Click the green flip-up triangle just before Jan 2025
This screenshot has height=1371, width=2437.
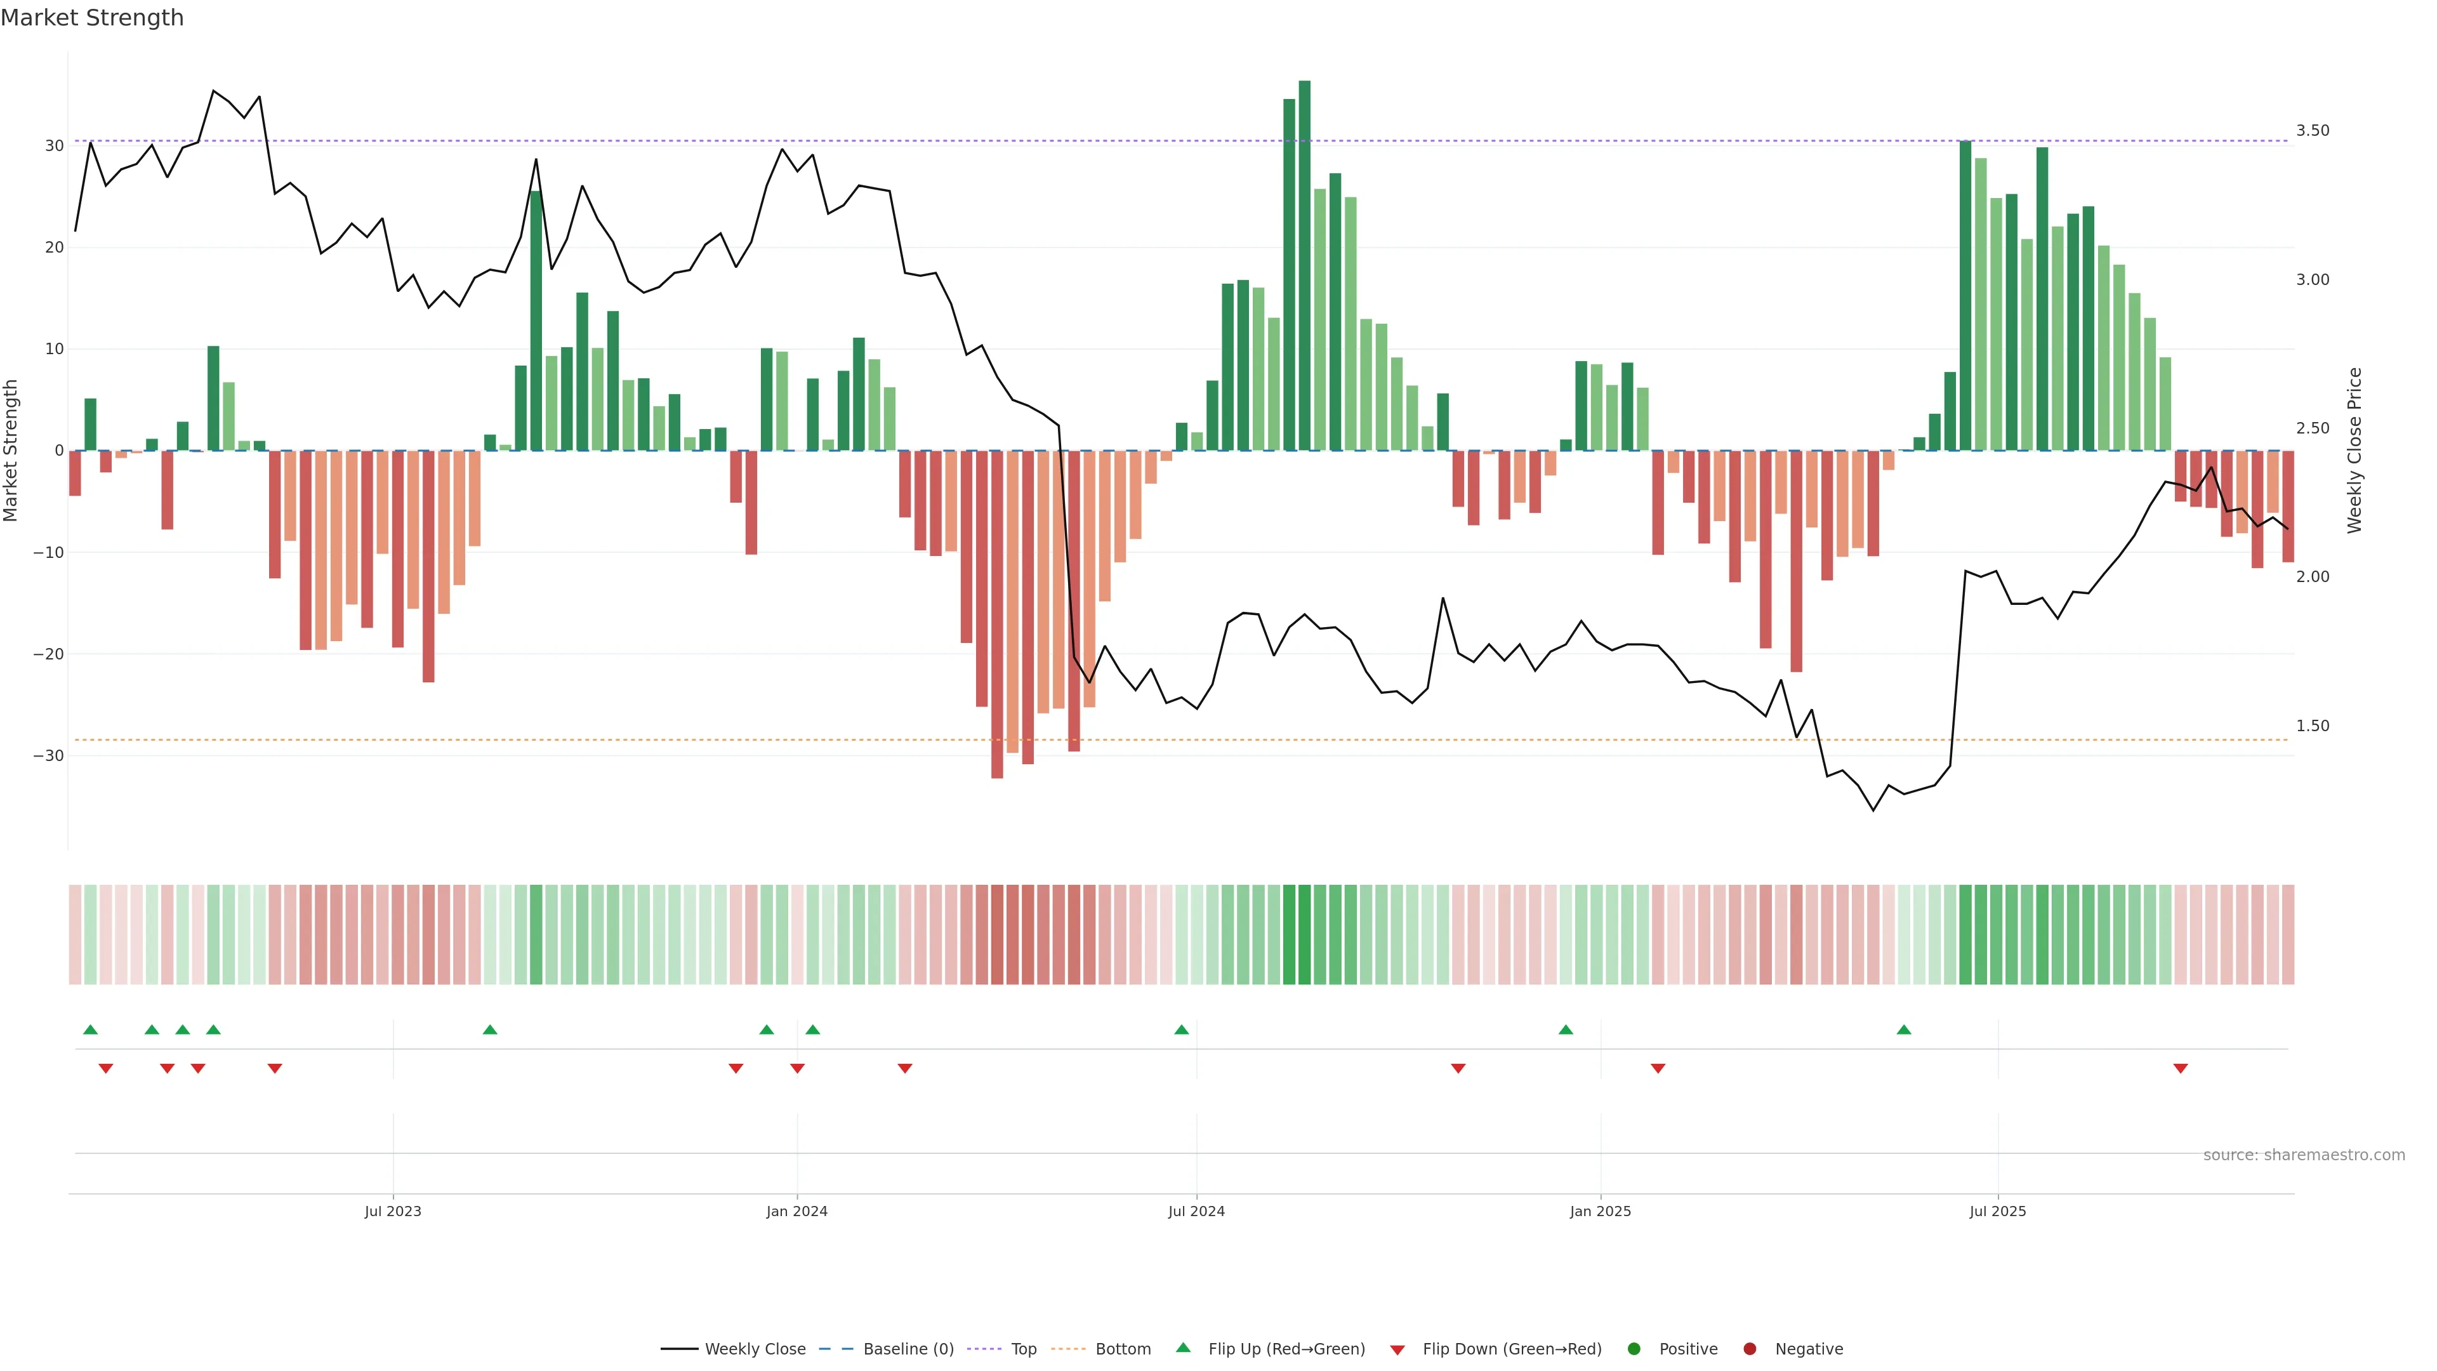pos(1566,1030)
